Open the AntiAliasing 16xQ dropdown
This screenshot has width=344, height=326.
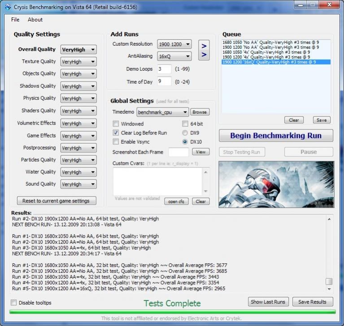174,56
